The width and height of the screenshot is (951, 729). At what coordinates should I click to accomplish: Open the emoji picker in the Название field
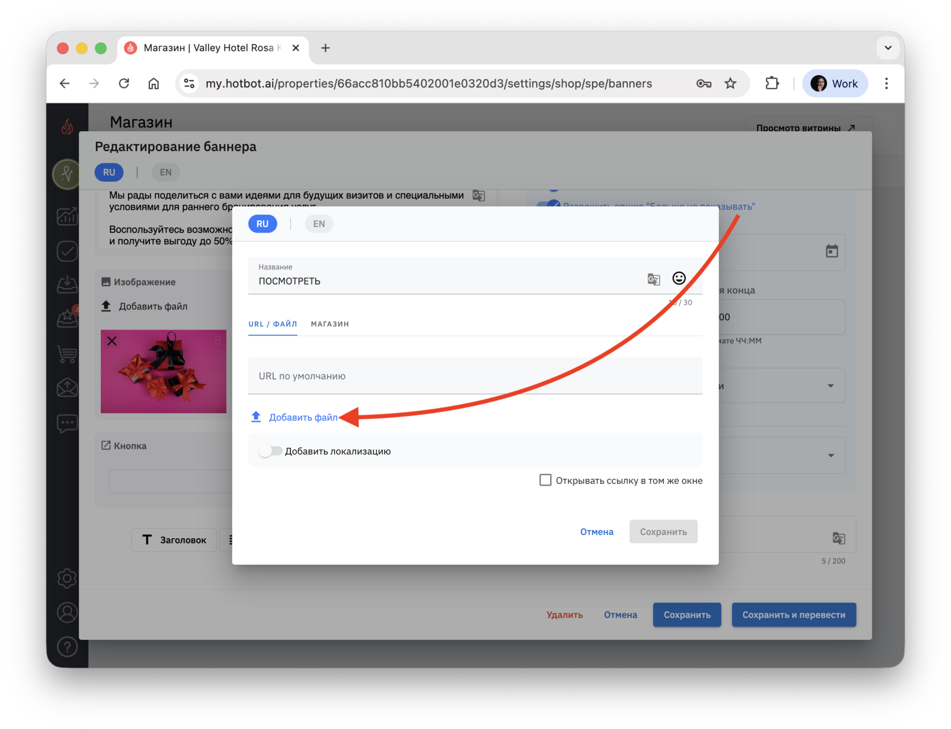click(x=679, y=278)
